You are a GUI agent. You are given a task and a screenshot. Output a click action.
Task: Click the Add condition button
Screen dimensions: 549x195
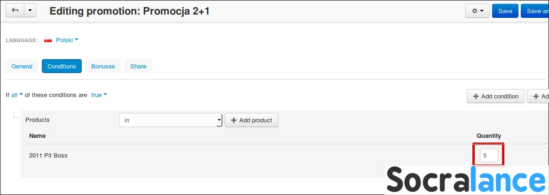coord(495,96)
